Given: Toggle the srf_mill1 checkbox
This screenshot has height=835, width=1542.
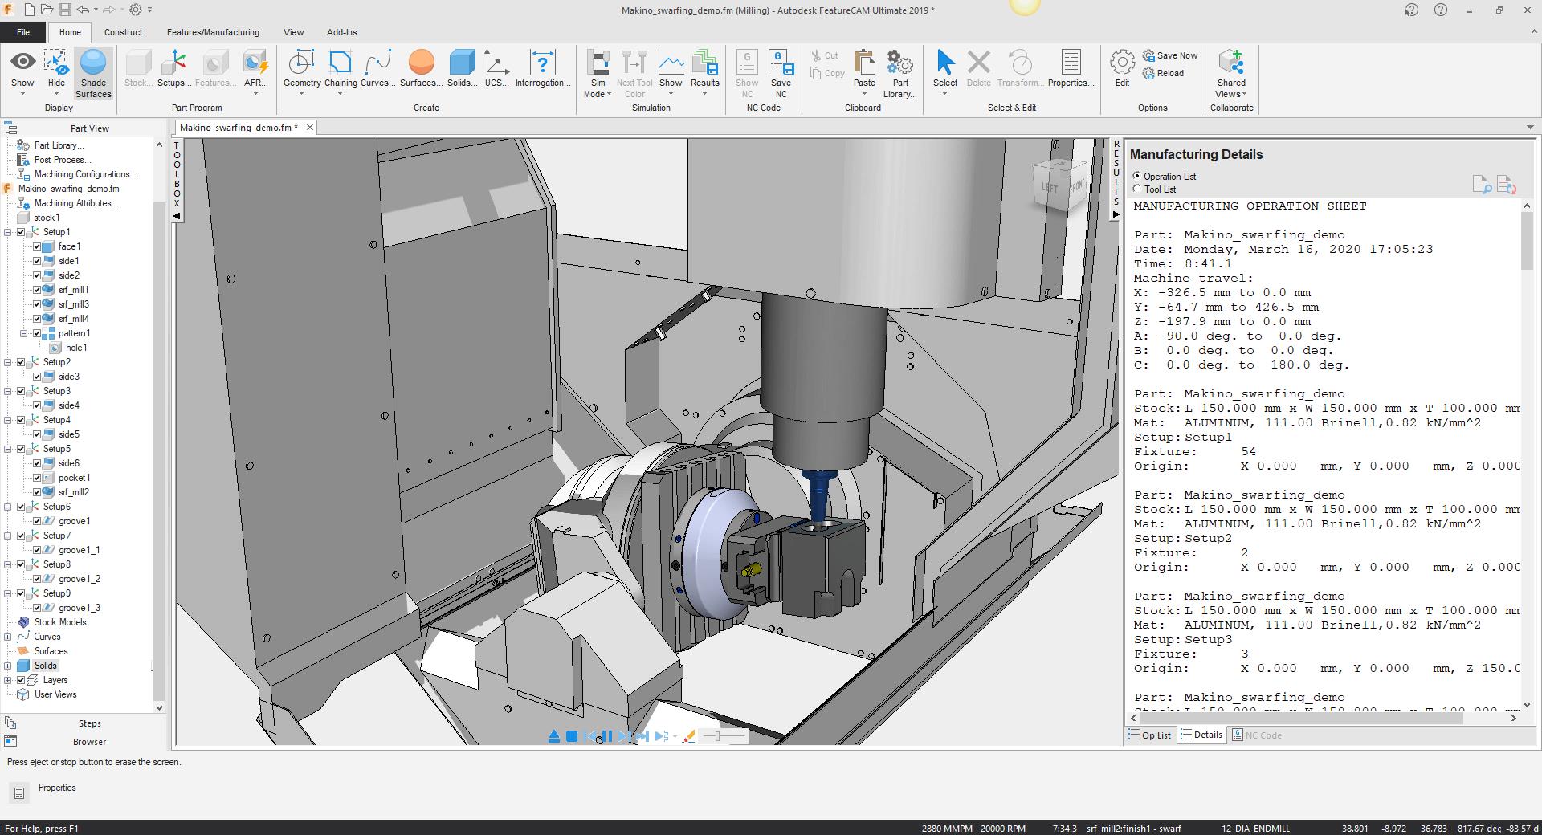Looking at the screenshot, I should 37,290.
